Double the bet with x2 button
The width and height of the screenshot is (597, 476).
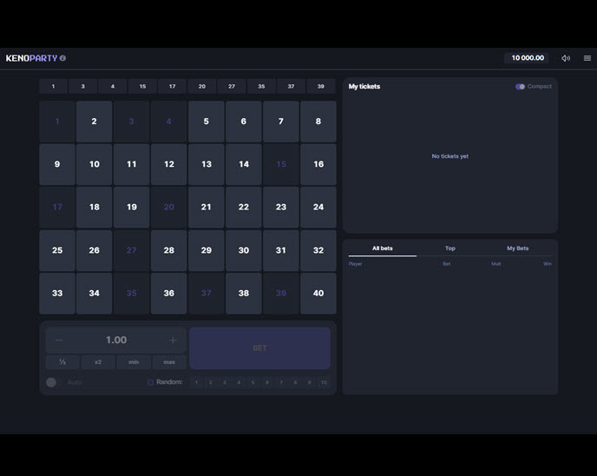98,362
